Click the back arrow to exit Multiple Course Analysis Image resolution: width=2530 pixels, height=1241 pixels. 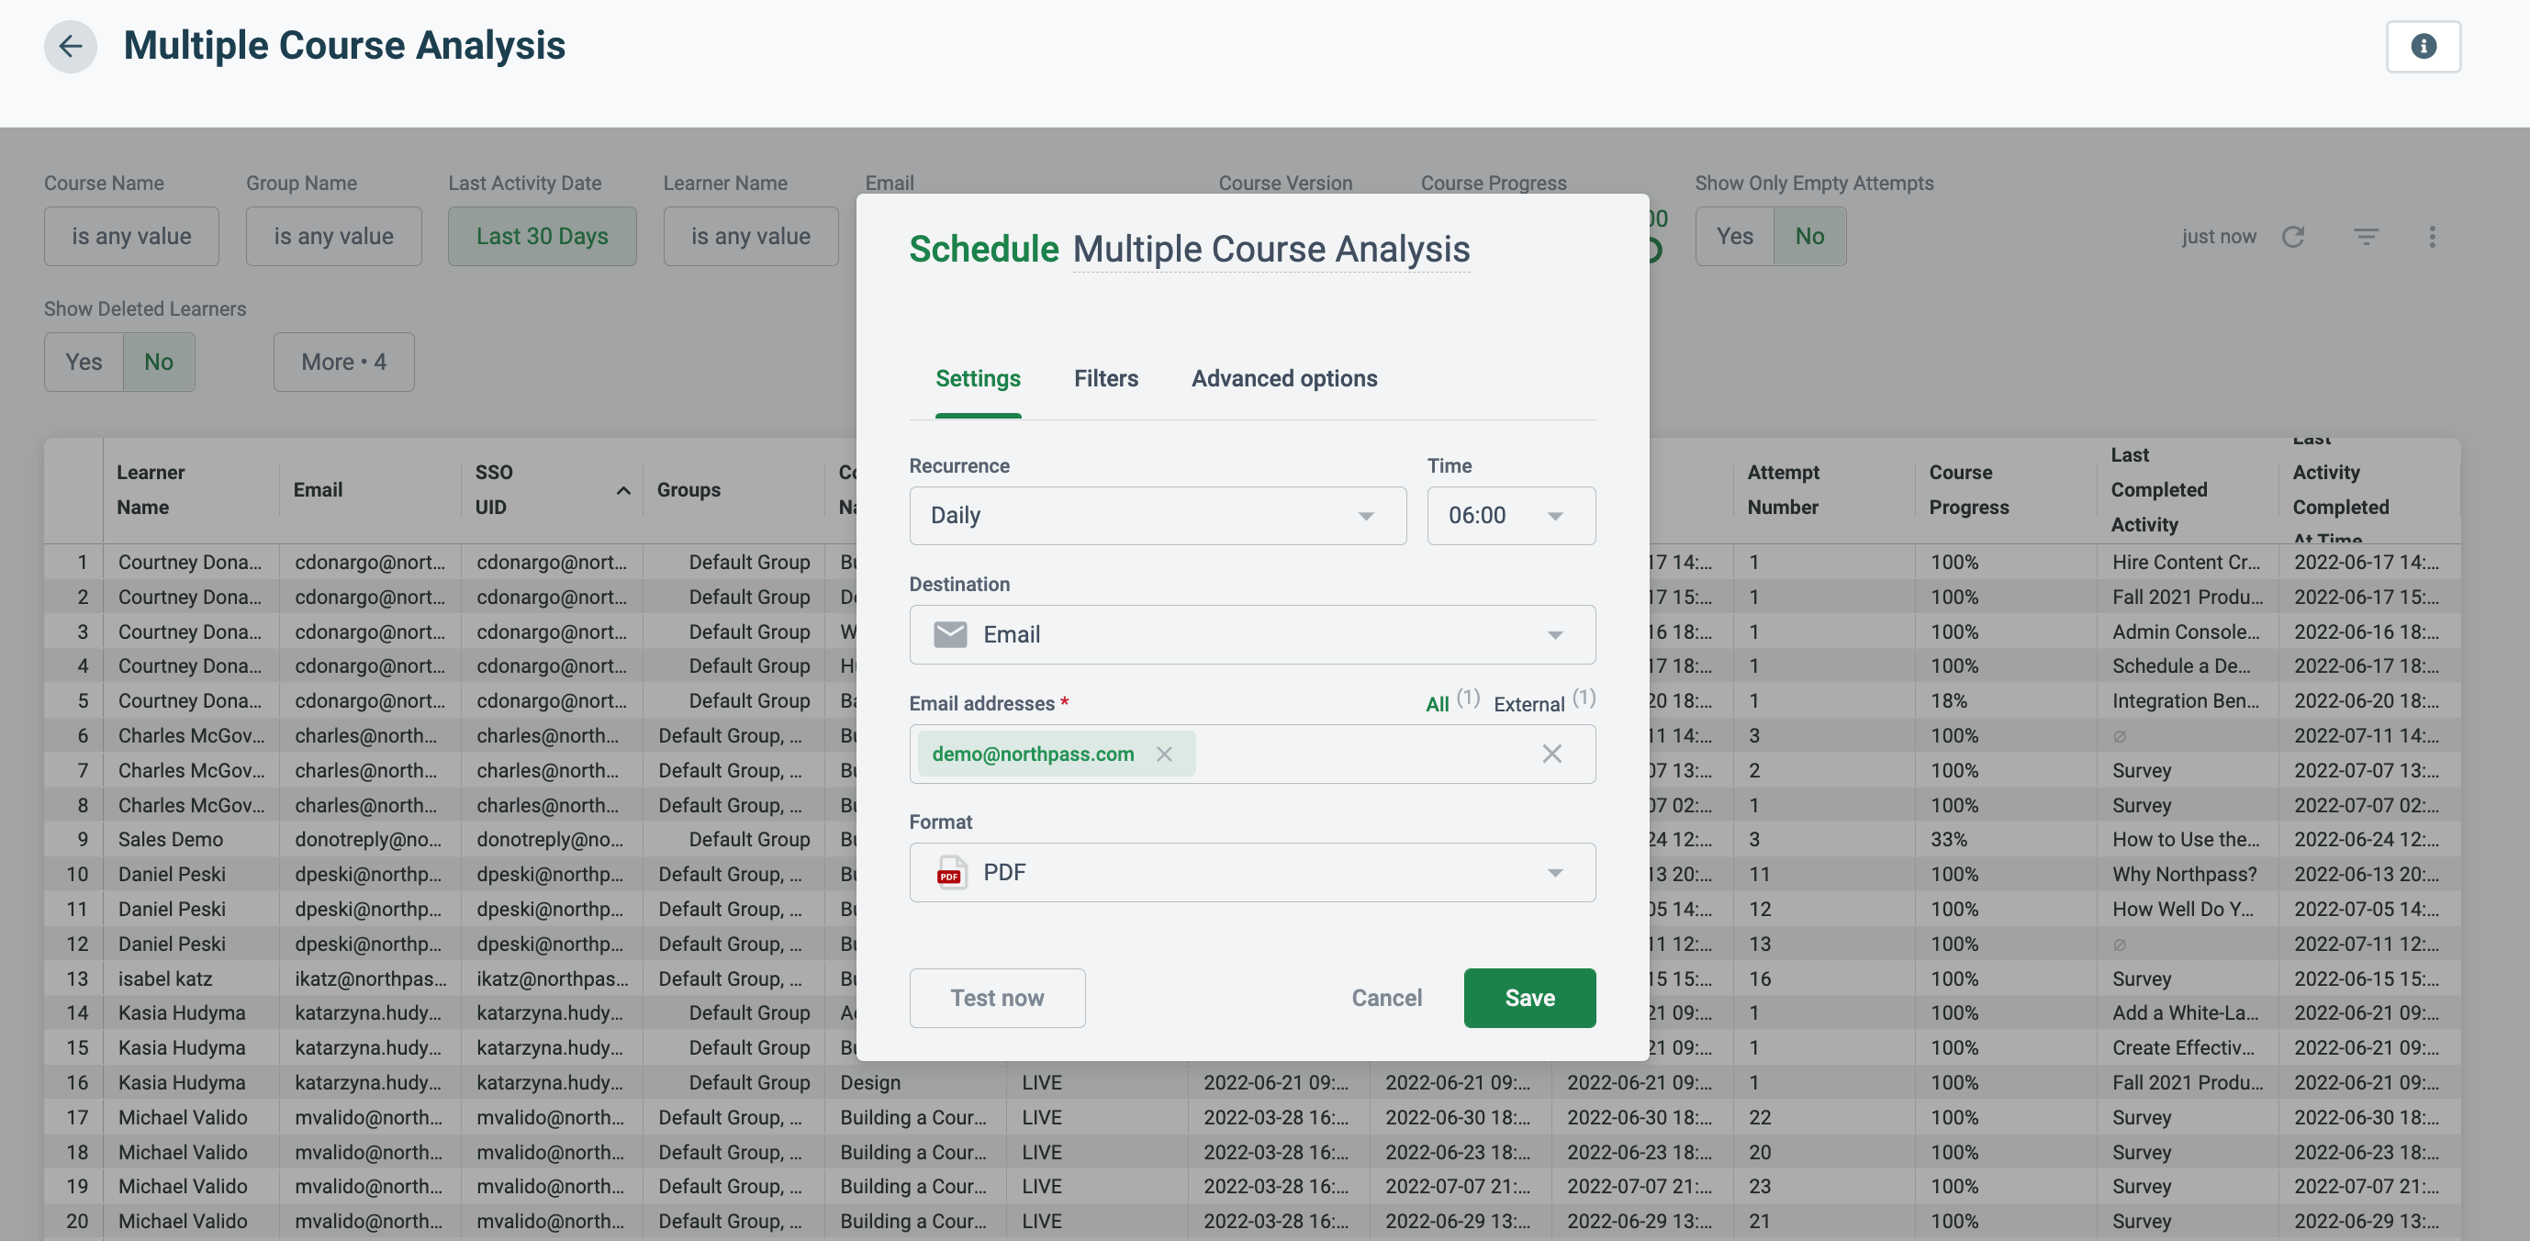[x=70, y=46]
